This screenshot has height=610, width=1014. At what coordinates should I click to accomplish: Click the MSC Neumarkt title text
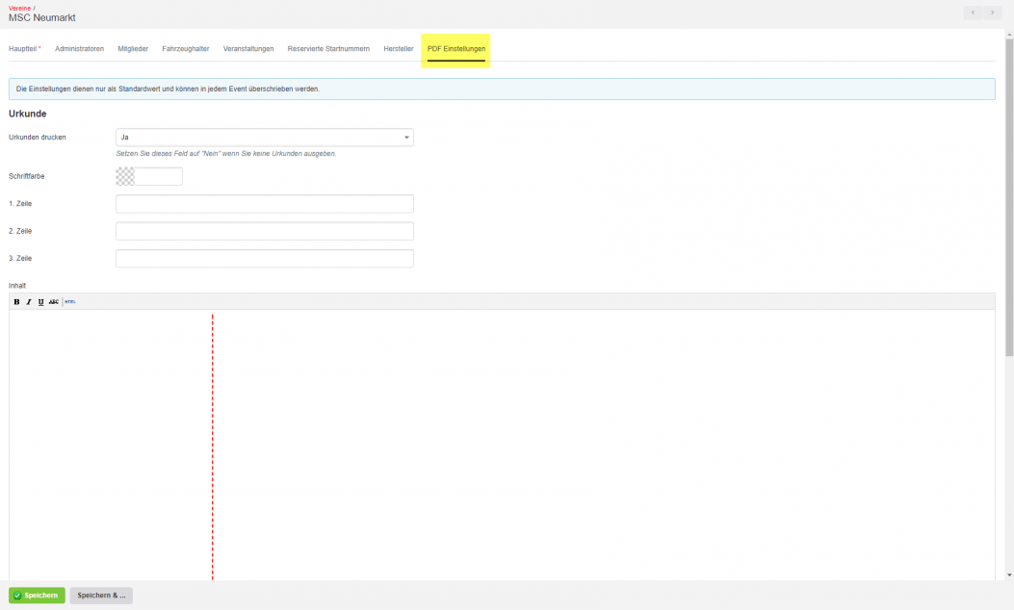click(42, 18)
